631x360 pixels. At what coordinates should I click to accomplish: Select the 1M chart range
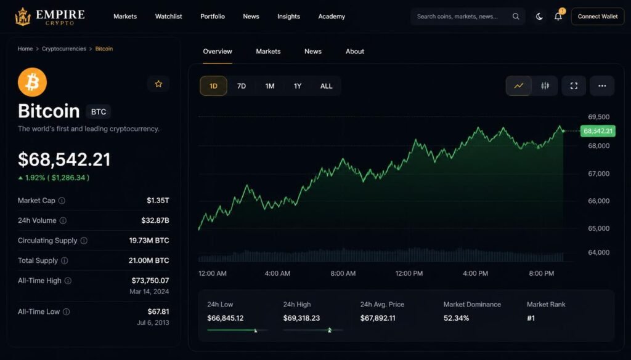(270, 86)
